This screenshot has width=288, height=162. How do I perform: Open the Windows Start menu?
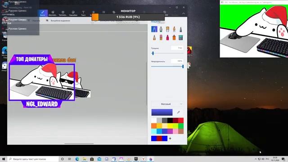[4, 159]
